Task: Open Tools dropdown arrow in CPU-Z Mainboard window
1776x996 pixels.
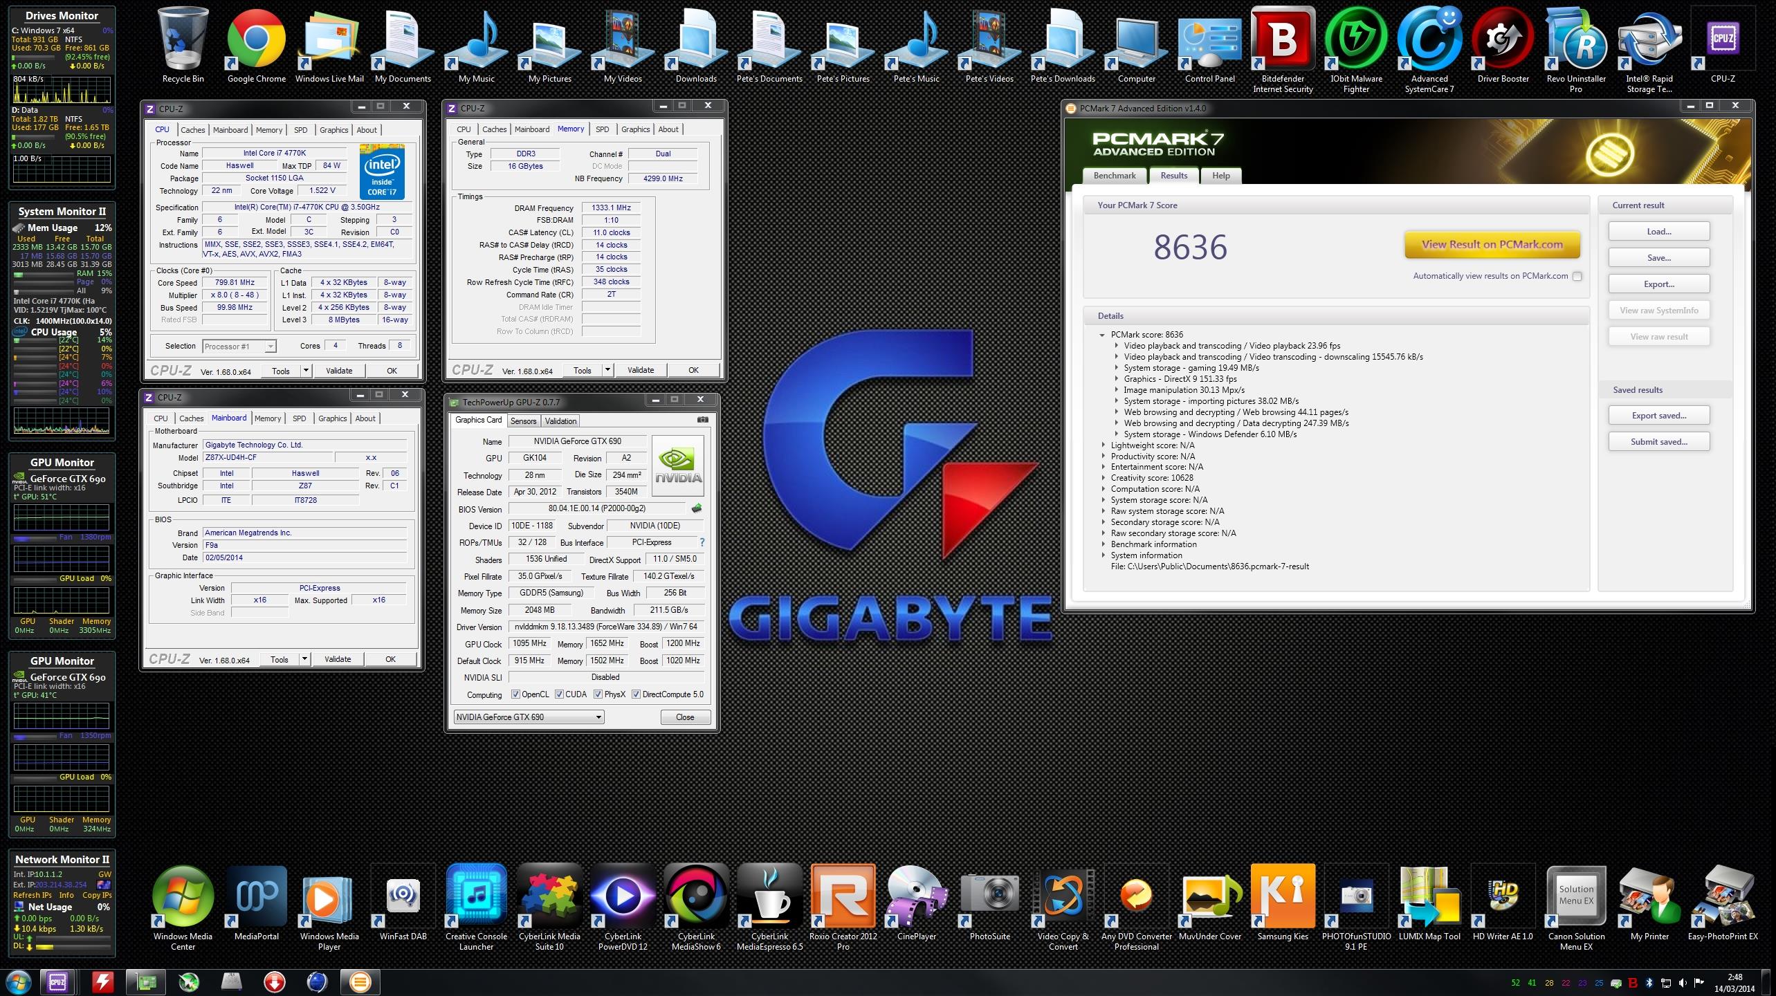Action: pyautogui.click(x=304, y=659)
